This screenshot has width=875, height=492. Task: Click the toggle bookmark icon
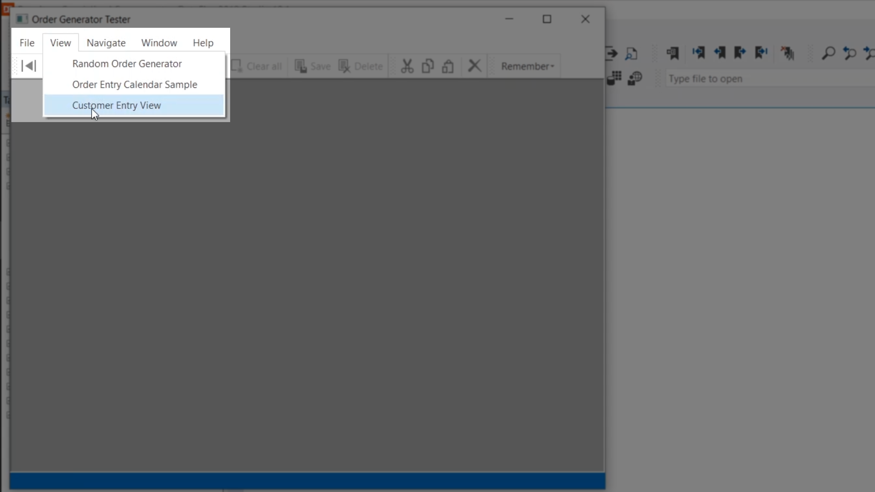click(672, 53)
